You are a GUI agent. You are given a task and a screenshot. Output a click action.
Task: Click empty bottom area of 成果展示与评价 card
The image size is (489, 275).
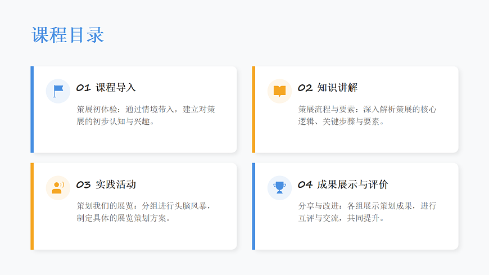356,237
